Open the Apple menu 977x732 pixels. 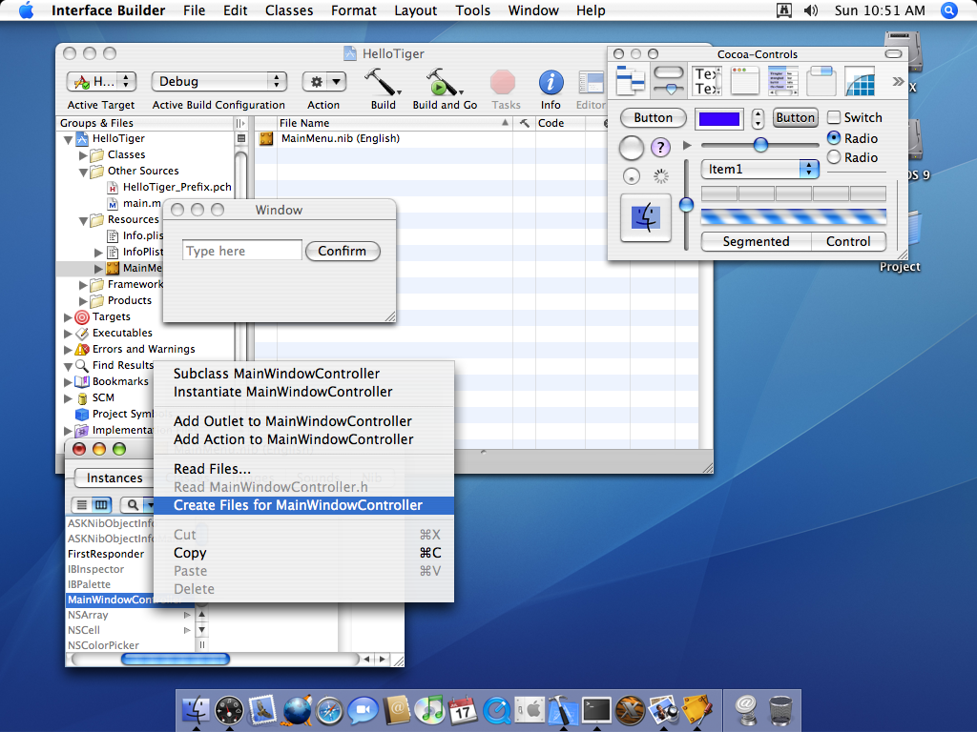coord(26,10)
